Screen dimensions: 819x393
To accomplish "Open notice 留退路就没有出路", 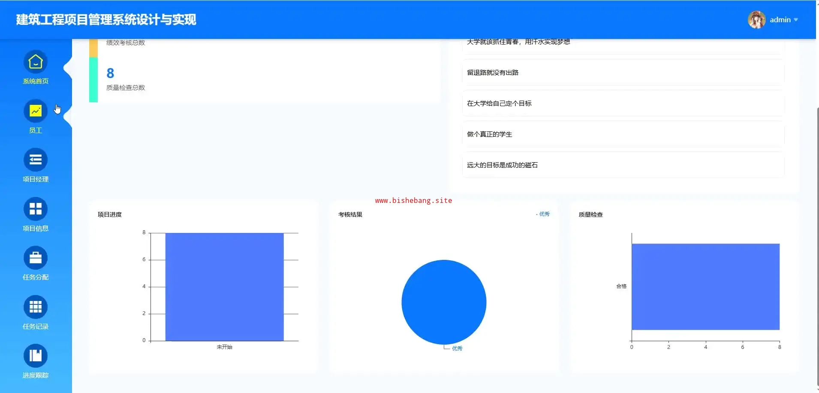I will (623, 73).
